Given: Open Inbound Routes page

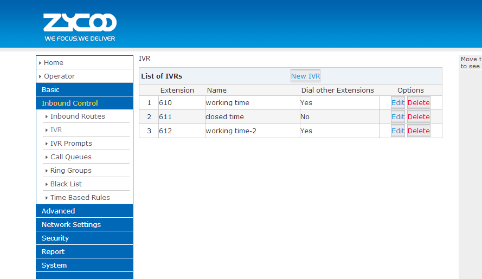Looking at the screenshot, I should pyautogui.click(x=78, y=116).
